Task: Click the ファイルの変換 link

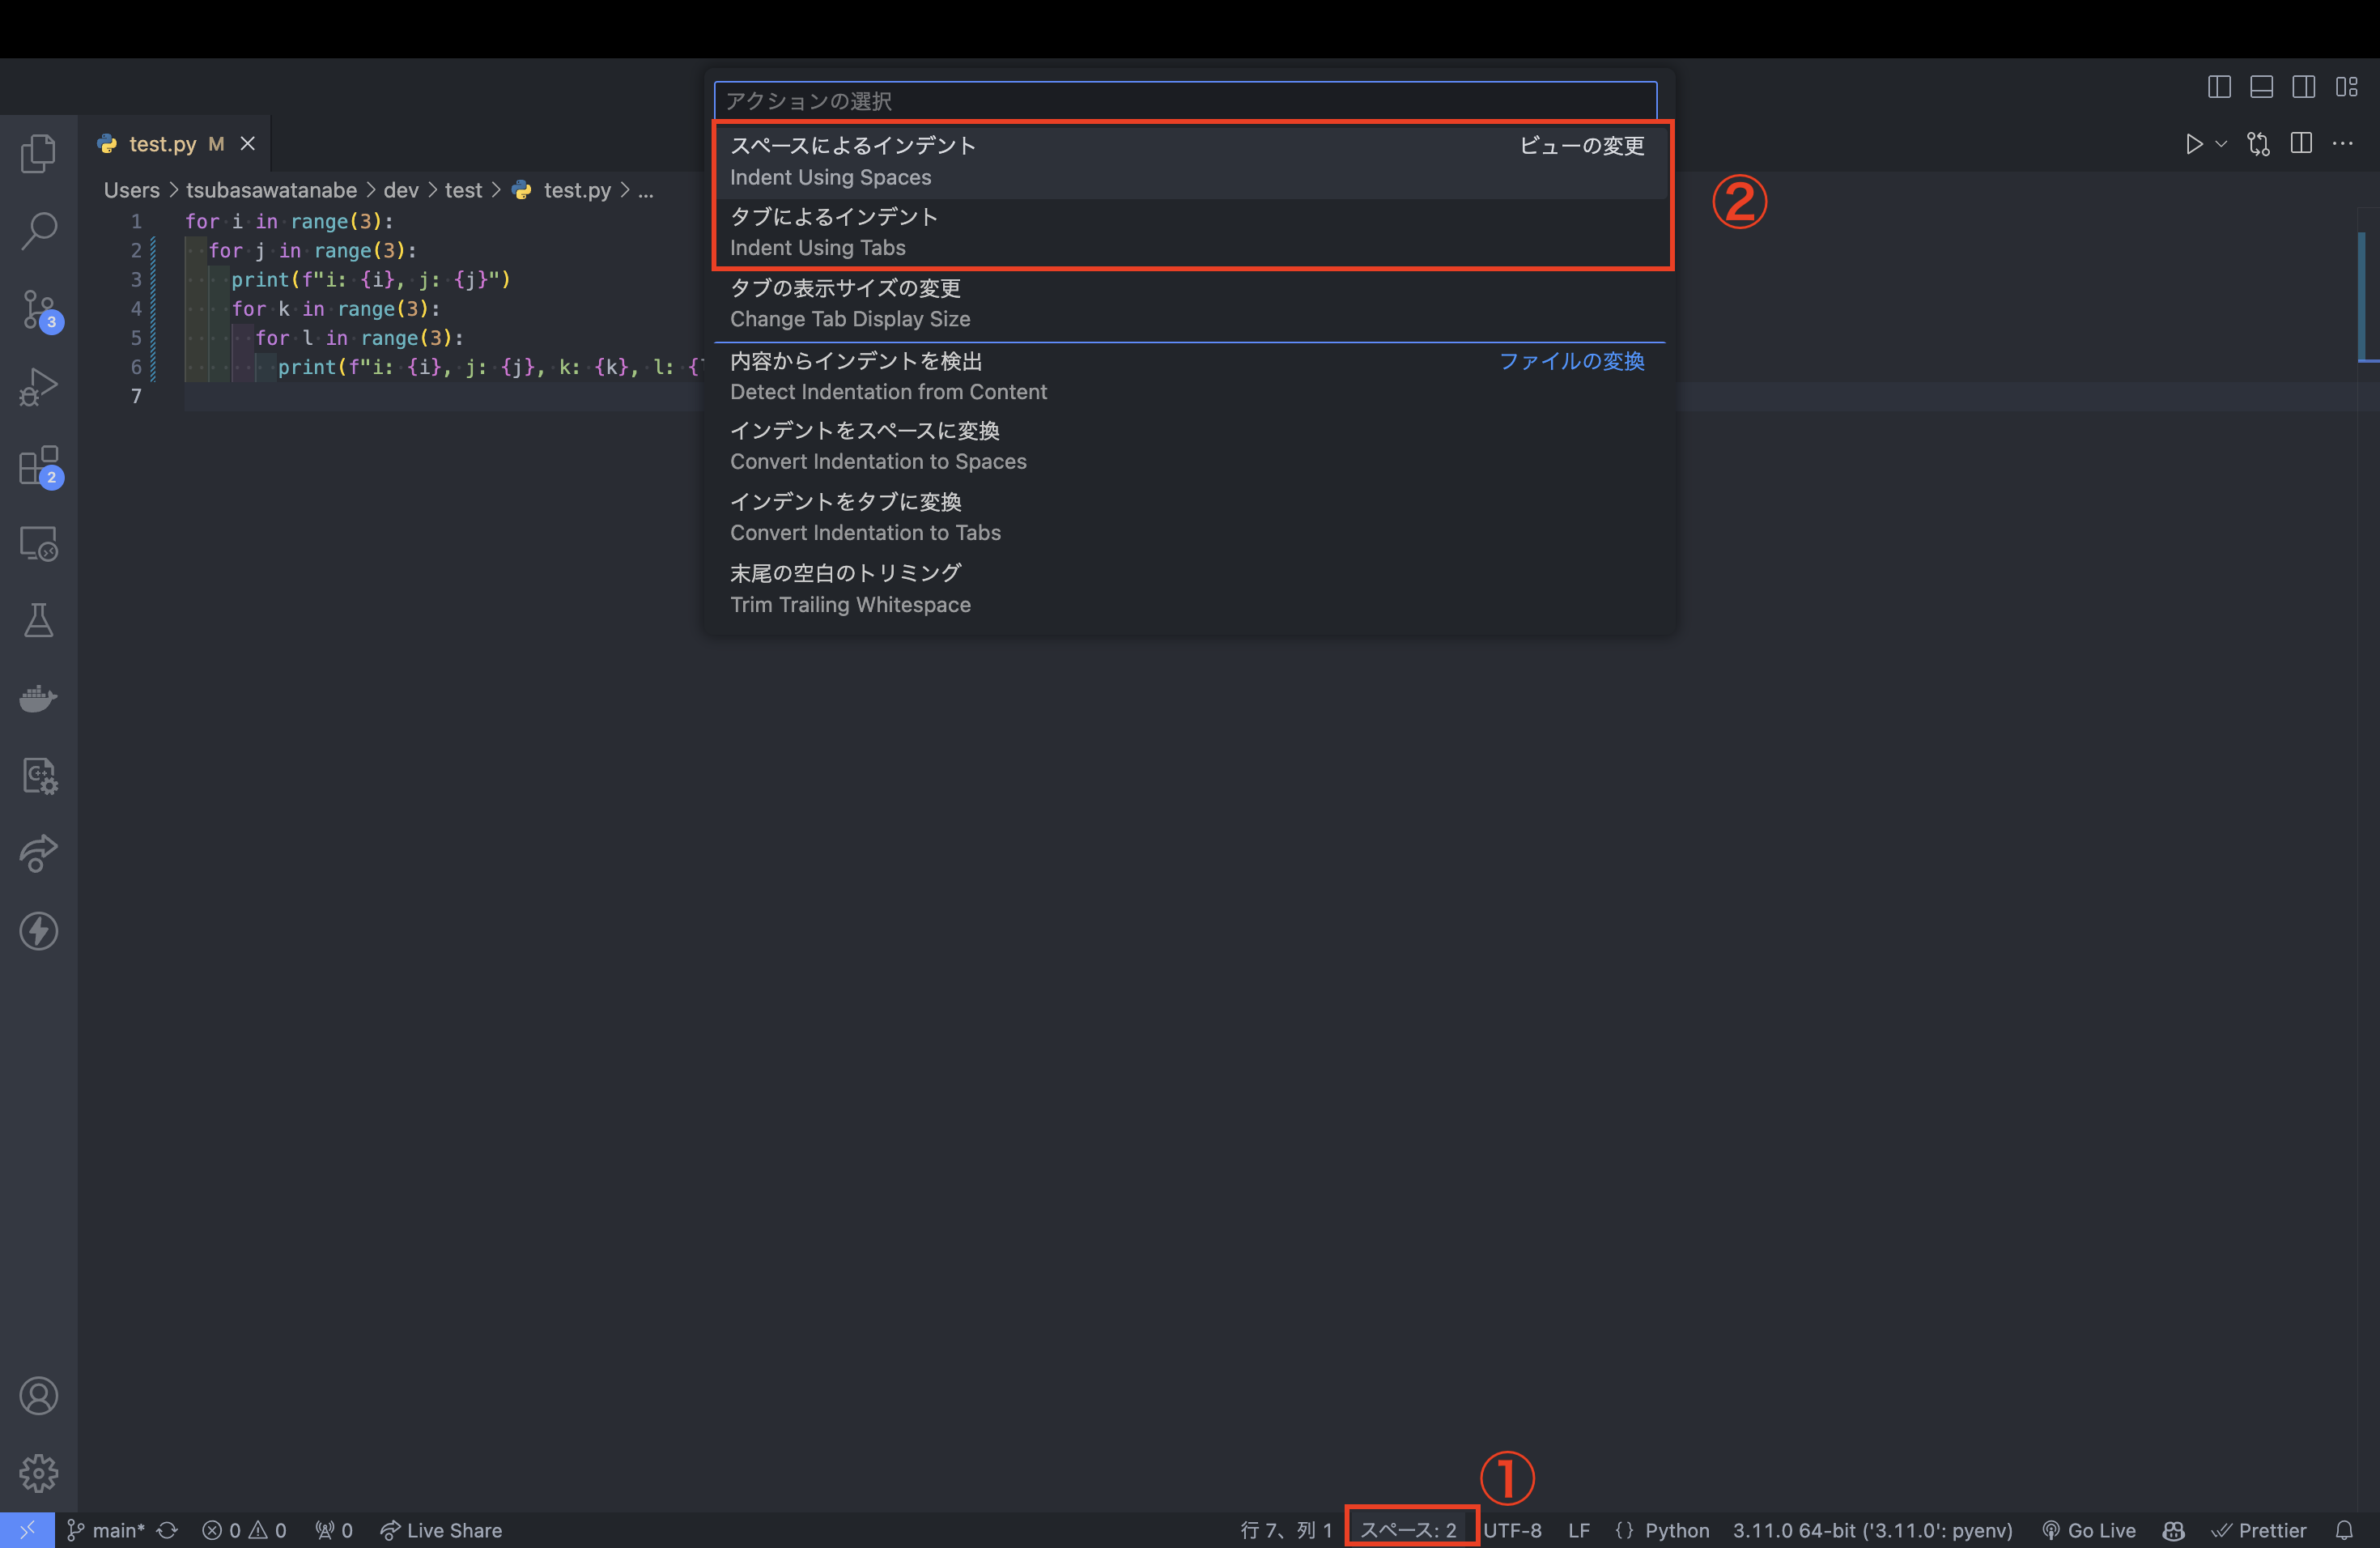Action: coord(1572,362)
